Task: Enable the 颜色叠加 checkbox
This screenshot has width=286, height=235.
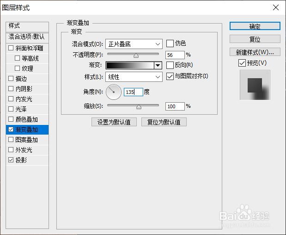Action: tap(11, 119)
